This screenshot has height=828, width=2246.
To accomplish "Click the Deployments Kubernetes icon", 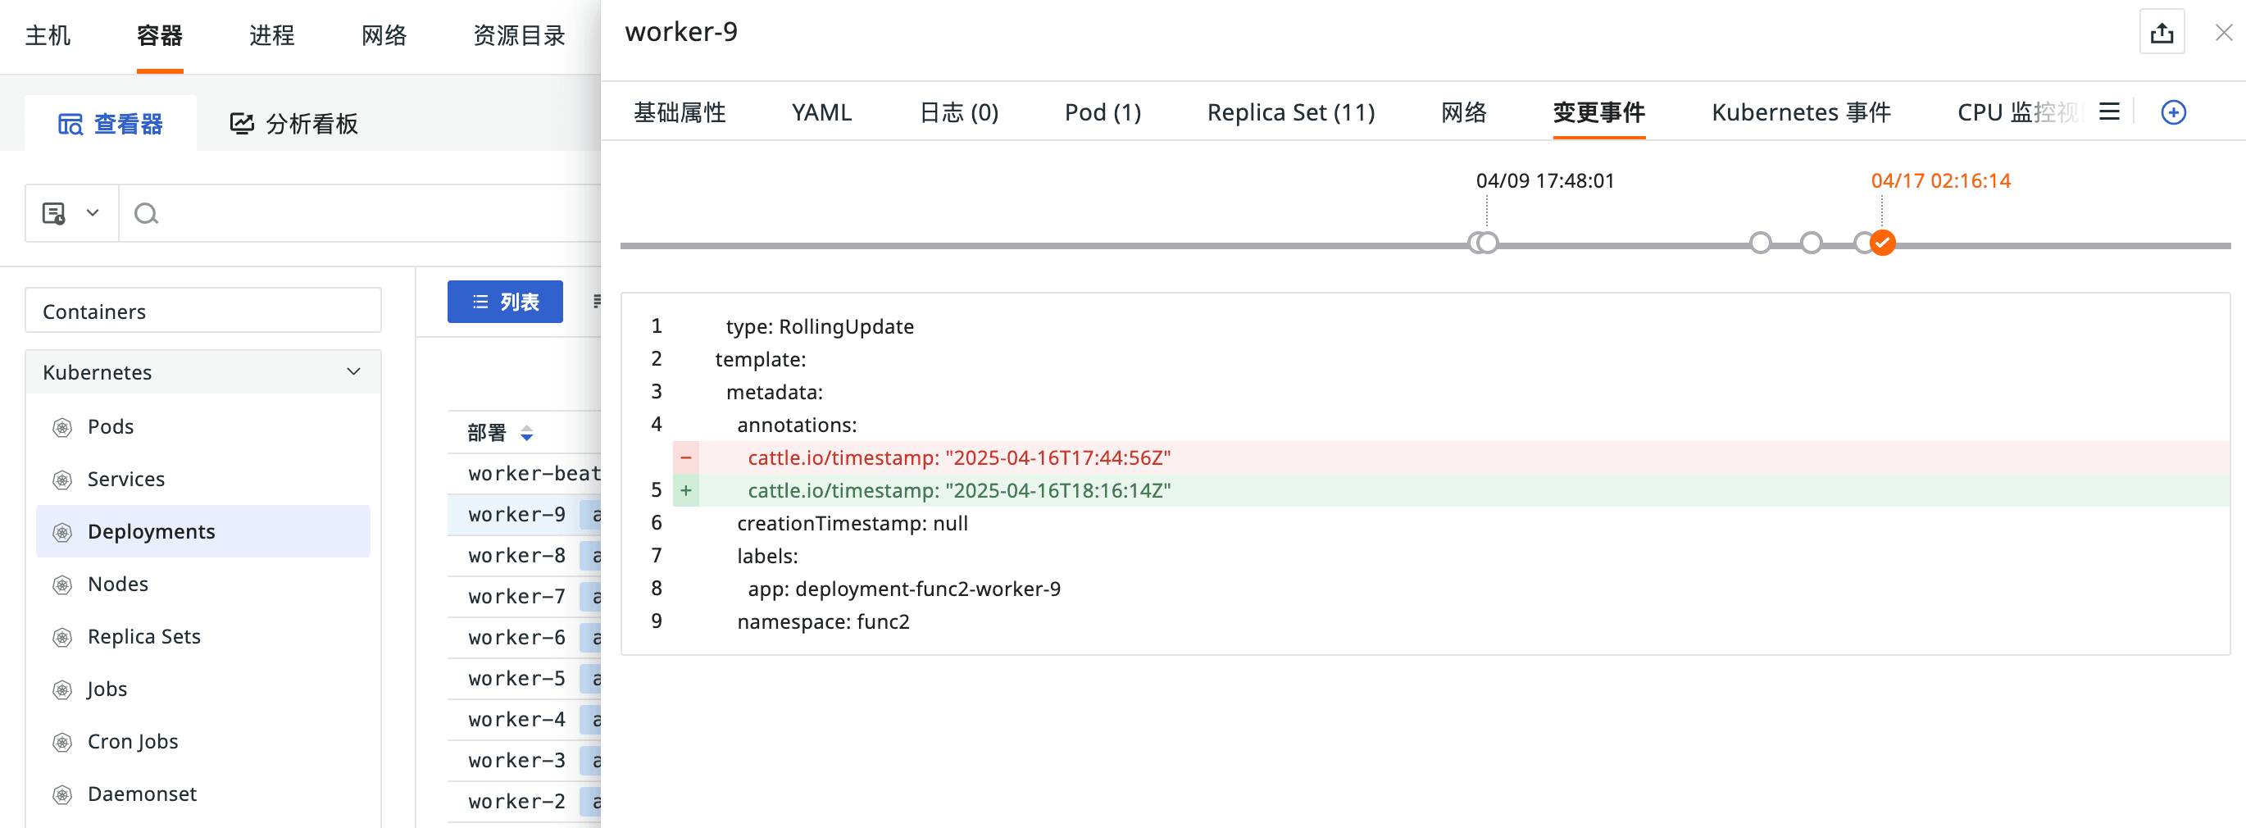I will point(62,532).
